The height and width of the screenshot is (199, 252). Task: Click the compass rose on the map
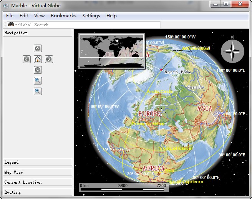point(232,51)
